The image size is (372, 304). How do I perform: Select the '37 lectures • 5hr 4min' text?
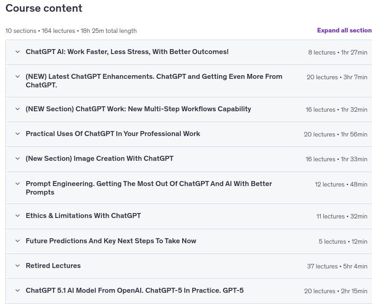tap(337, 266)
